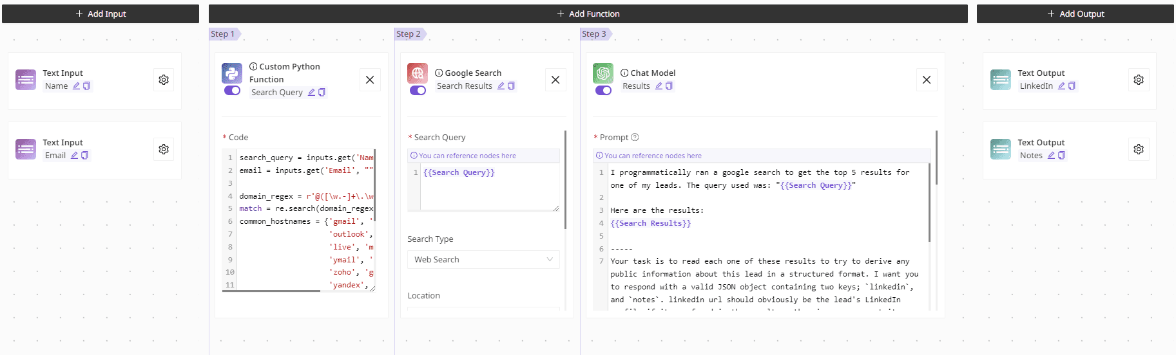Remove the Google Search step
Screen dimensions: 1176x355
555,80
